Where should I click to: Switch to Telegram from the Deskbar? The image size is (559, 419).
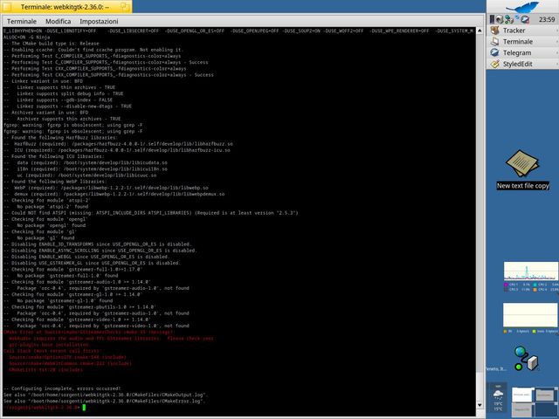pos(522,52)
